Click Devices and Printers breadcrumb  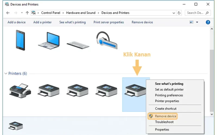click(x=115, y=13)
